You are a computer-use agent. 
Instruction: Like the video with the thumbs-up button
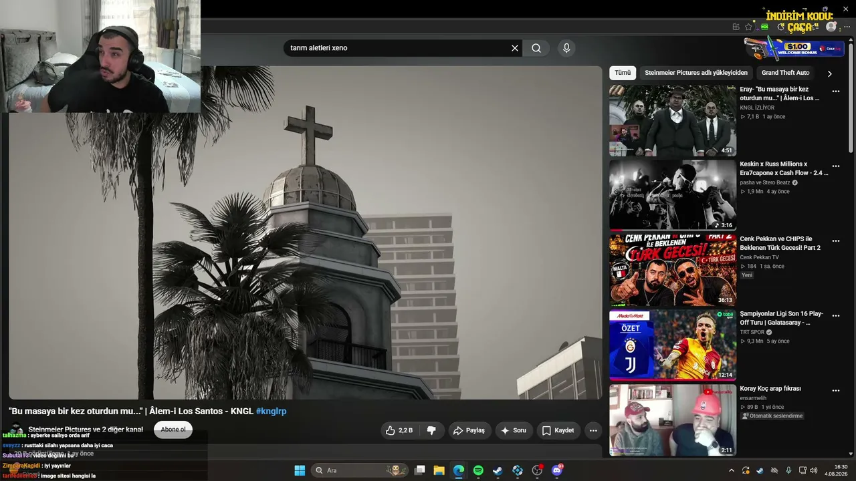click(x=399, y=431)
